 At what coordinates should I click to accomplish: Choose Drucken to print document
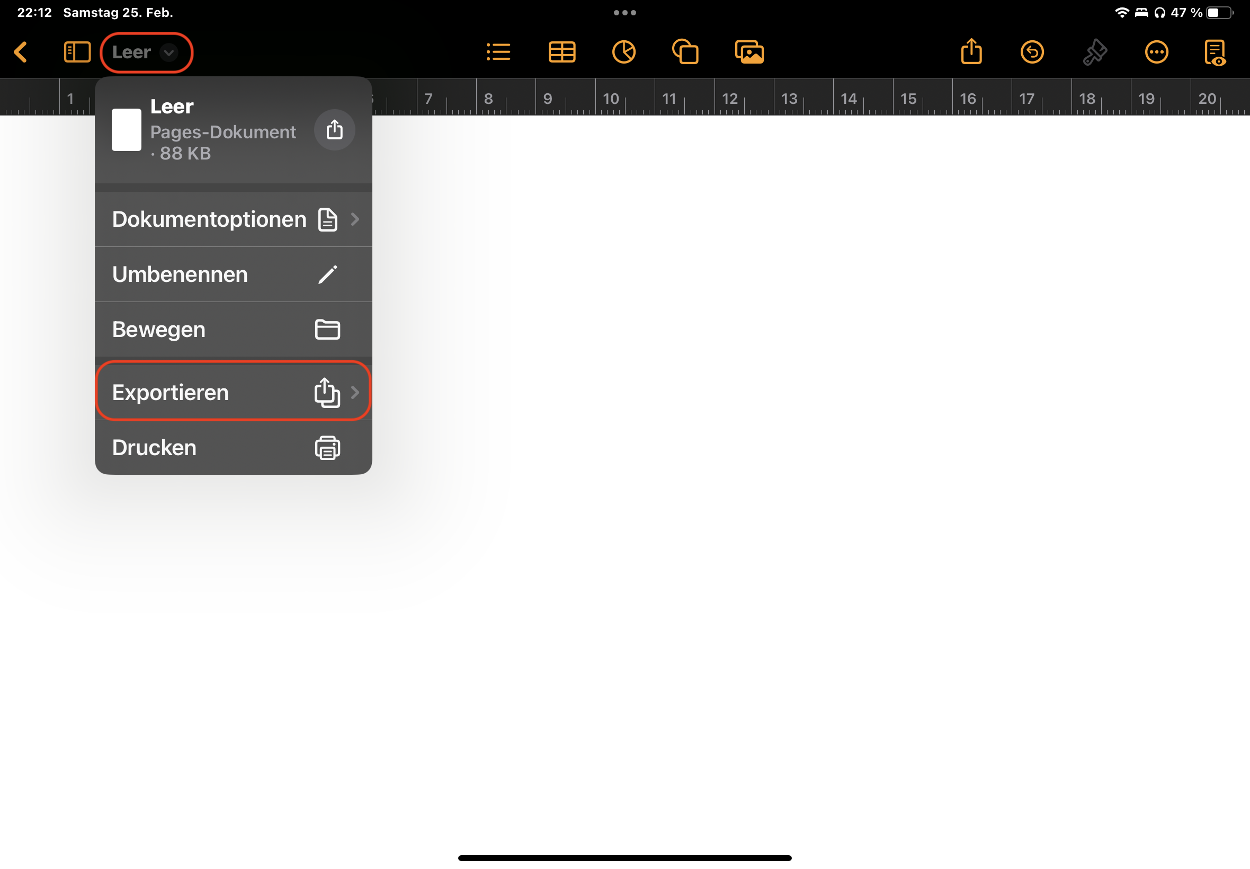coord(233,448)
